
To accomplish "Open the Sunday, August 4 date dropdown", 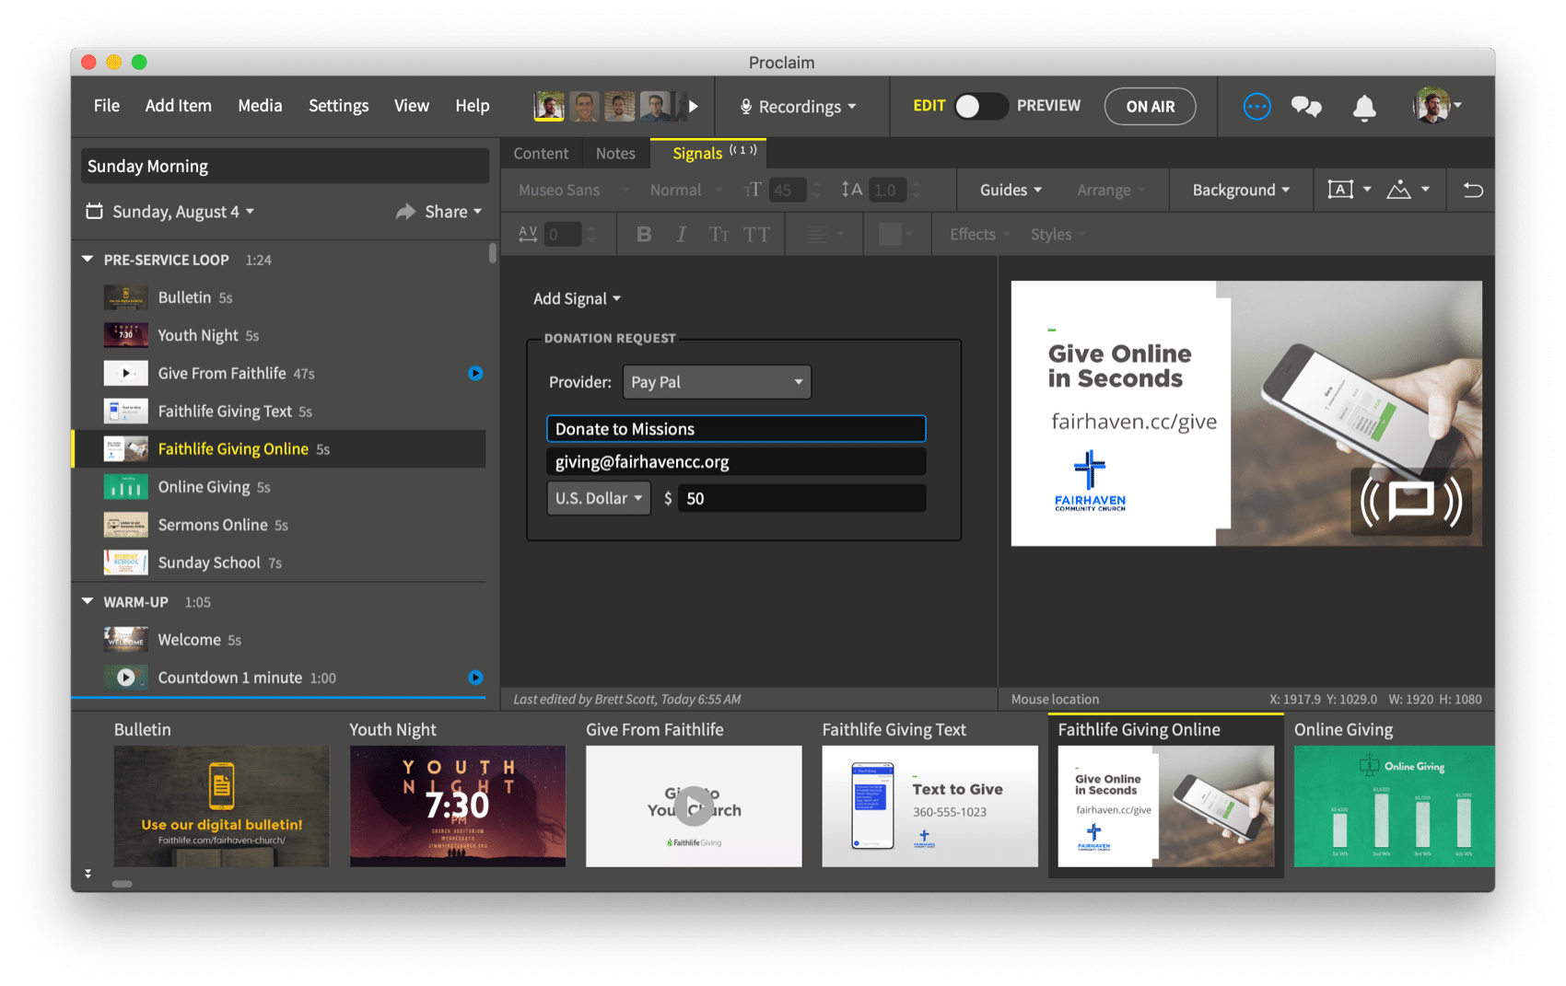I will [183, 212].
